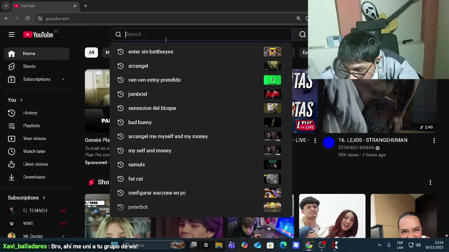Select the YouTube browser tab
This screenshot has width=449, height=252.
click(x=45, y=6)
